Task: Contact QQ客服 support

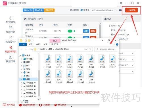Action: [45, 105]
